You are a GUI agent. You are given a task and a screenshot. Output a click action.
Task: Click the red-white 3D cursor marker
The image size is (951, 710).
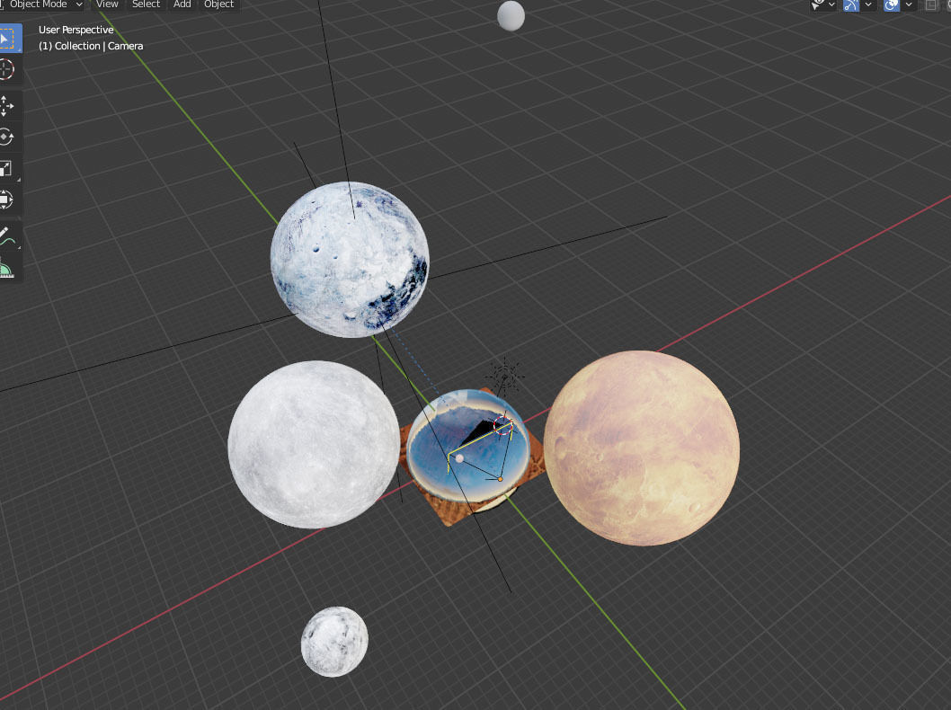(x=502, y=426)
